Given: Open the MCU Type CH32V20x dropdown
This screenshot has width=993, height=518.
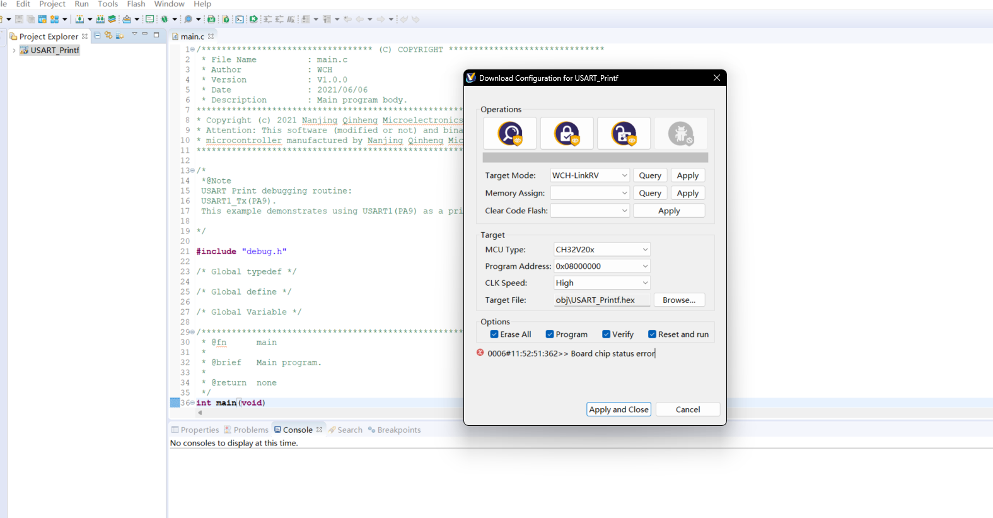Looking at the screenshot, I should coord(601,249).
